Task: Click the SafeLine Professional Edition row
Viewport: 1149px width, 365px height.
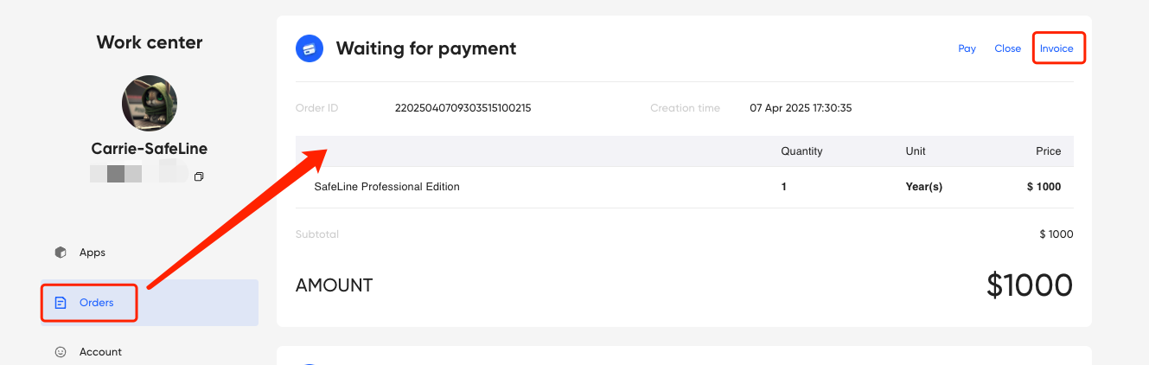Action: click(685, 187)
